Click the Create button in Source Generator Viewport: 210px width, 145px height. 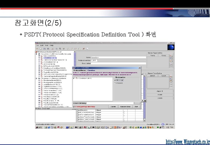[113, 107]
